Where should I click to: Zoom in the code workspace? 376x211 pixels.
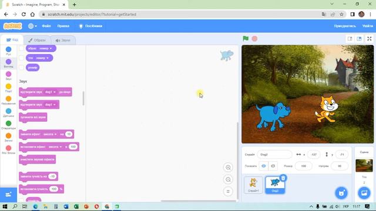(x=228, y=168)
